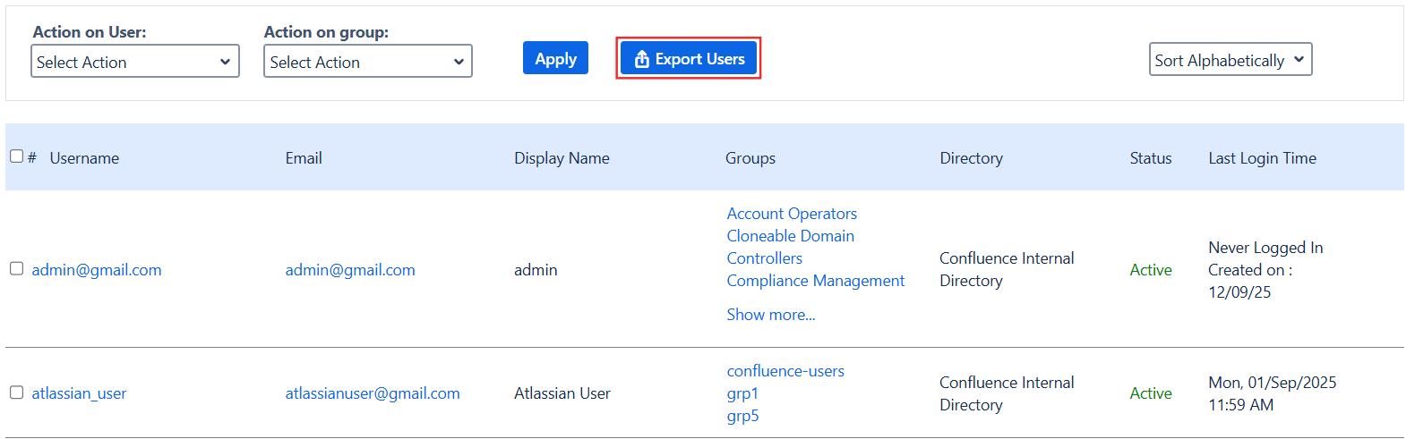This screenshot has width=1415, height=439.
Task: Open the grp5 group link
Action: (x=742, y=416)
